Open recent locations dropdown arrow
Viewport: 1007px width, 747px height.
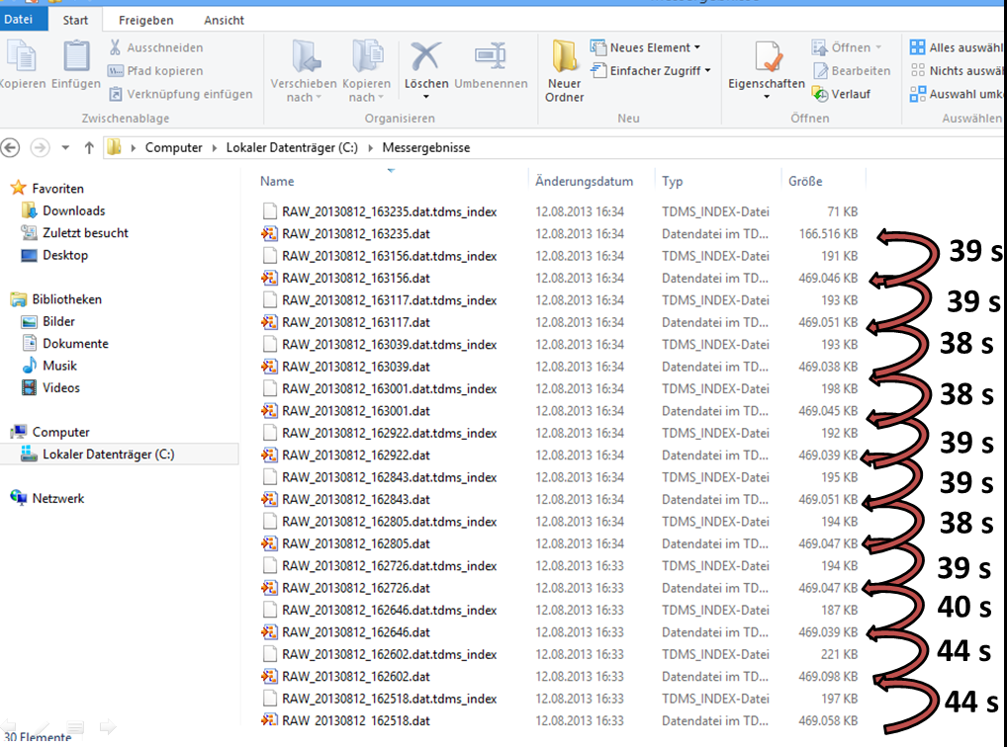[x=65, y=147]
